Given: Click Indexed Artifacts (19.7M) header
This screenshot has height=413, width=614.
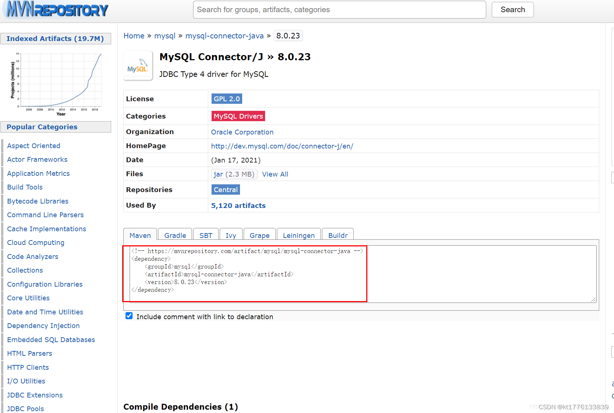Looking at the screenshot, I should pos(55,38).
